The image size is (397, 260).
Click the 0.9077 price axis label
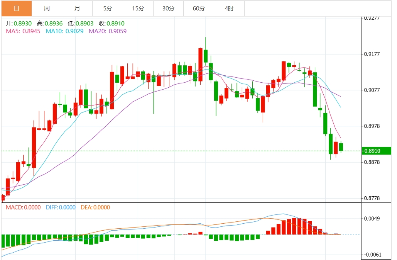pos(372,90)
